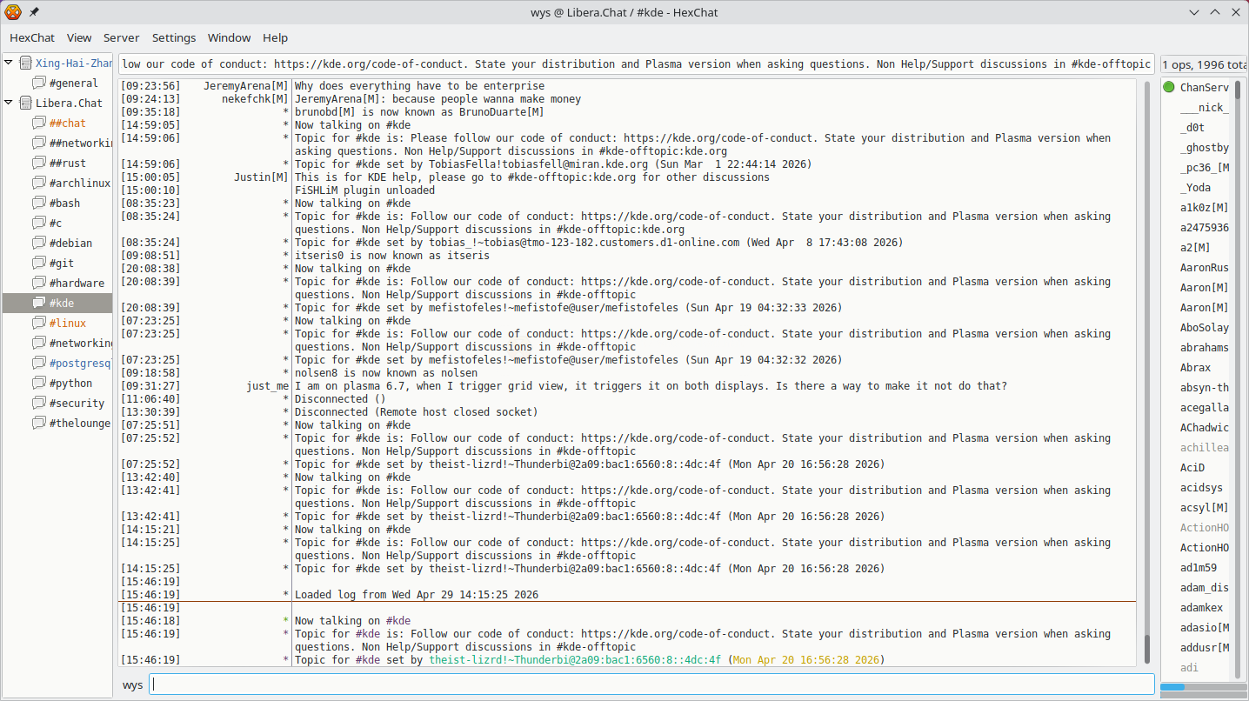Viewport: 1249px width, 701px height.
Task: Click the icon of the highlighted #kde channel
Action: [39, 304]
